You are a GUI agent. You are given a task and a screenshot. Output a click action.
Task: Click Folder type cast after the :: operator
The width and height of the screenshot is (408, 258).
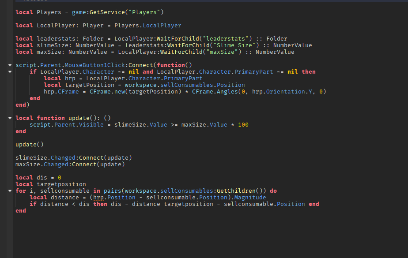point(277,39)
